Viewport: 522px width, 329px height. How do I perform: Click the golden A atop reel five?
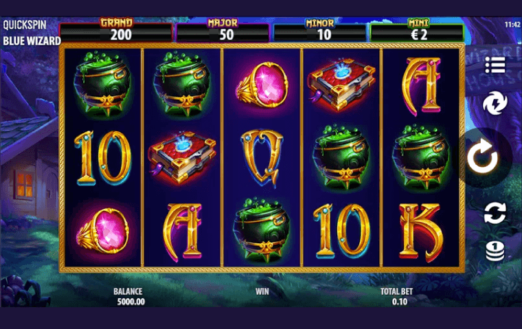pos(421,87)
